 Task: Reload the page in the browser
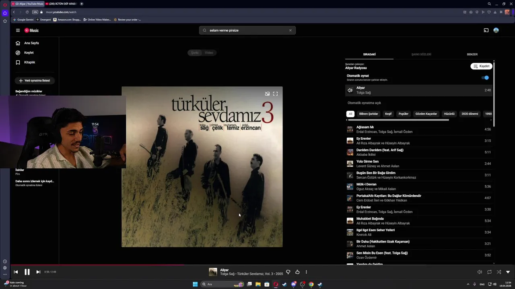point(27,12)
